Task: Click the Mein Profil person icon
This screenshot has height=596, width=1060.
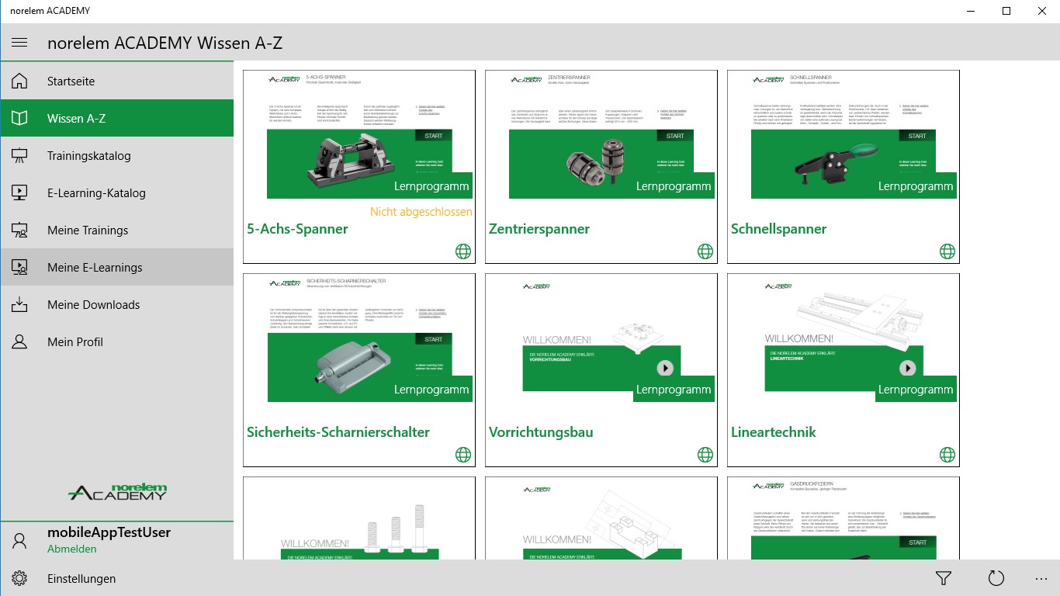Action: [19, 341]
